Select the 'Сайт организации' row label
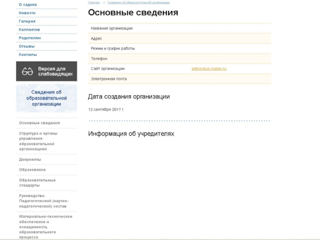The image size is (320, 240). pyautogui.click(x=108, y=68)
